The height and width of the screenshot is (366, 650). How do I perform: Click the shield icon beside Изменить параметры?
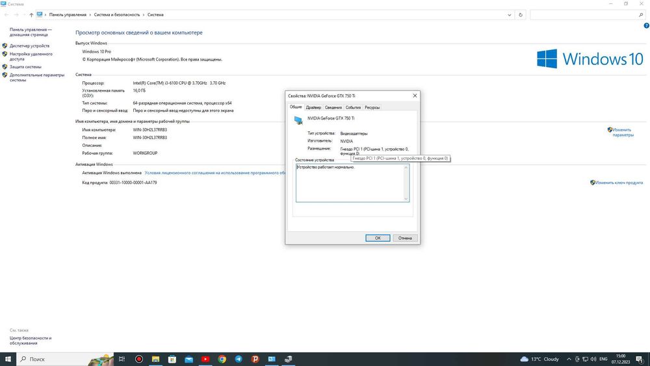tap(610, 130)
